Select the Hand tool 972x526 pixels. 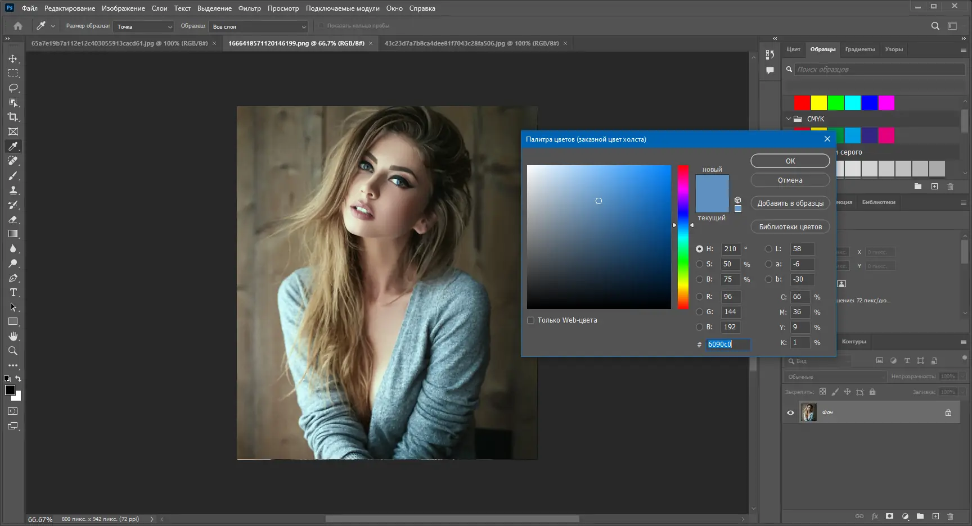pos(13,336)
